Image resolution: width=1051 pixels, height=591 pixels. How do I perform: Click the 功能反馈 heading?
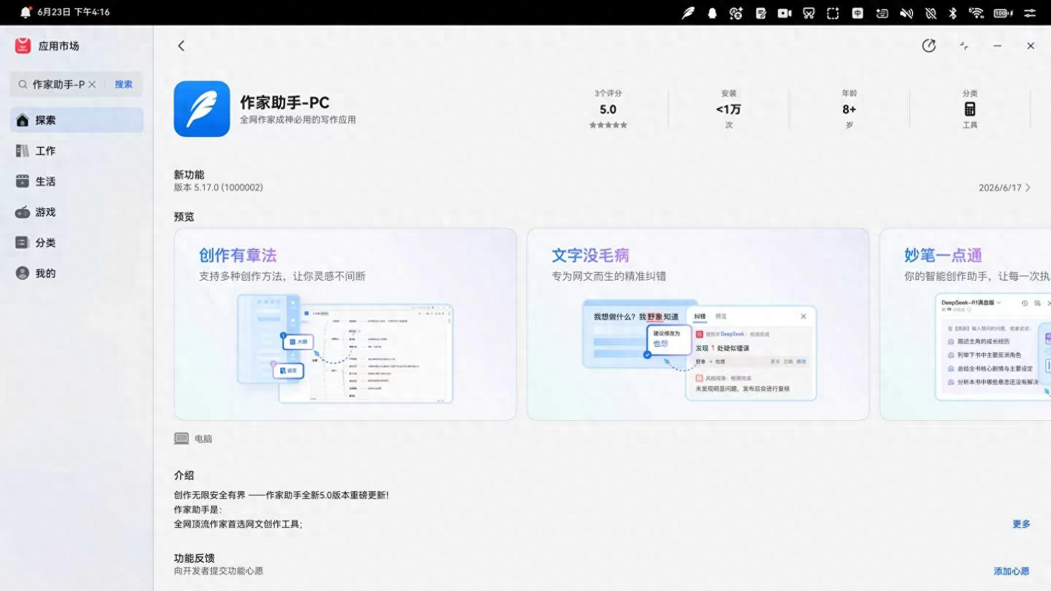pos(194,558)
